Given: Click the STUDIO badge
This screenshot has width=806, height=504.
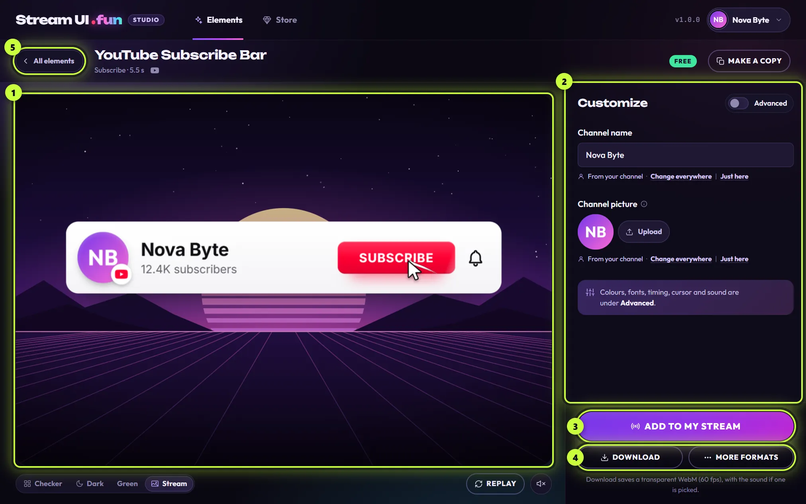Looking at the screenshot, I should pyautogui.click(x=146, y=20).
